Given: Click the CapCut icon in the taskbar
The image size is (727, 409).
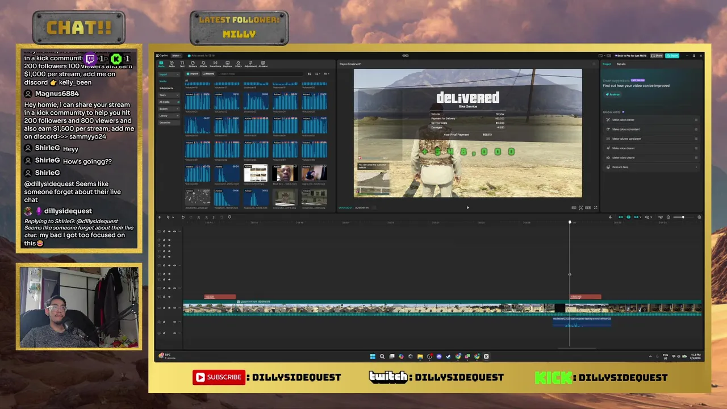Looking at the screenshot, I should 486,356.
